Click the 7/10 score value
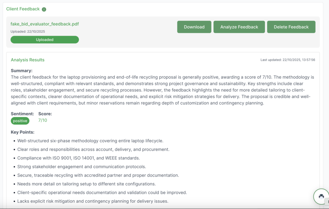This screenshot has height=209, width=329. [x=42, y=120]
